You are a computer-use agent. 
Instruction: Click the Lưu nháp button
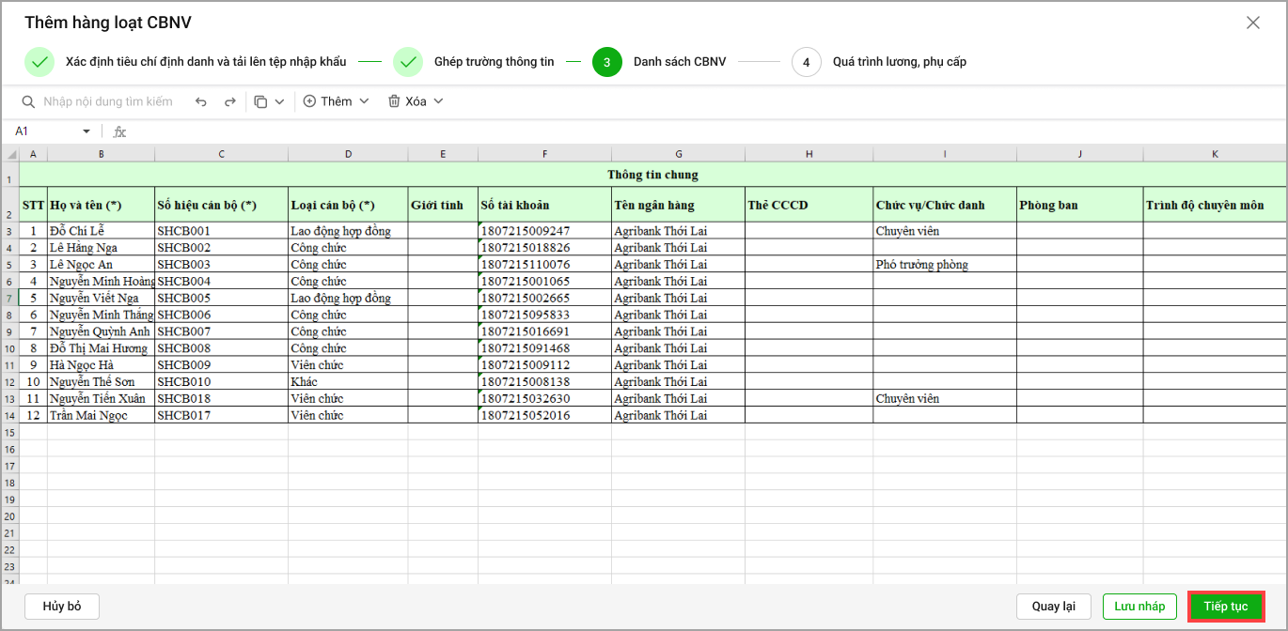pos(1139,607)
